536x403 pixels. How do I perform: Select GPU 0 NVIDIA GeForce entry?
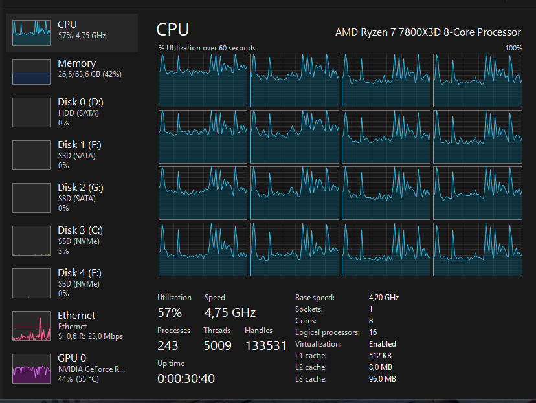pyautogui.click(x=71, y=367)
